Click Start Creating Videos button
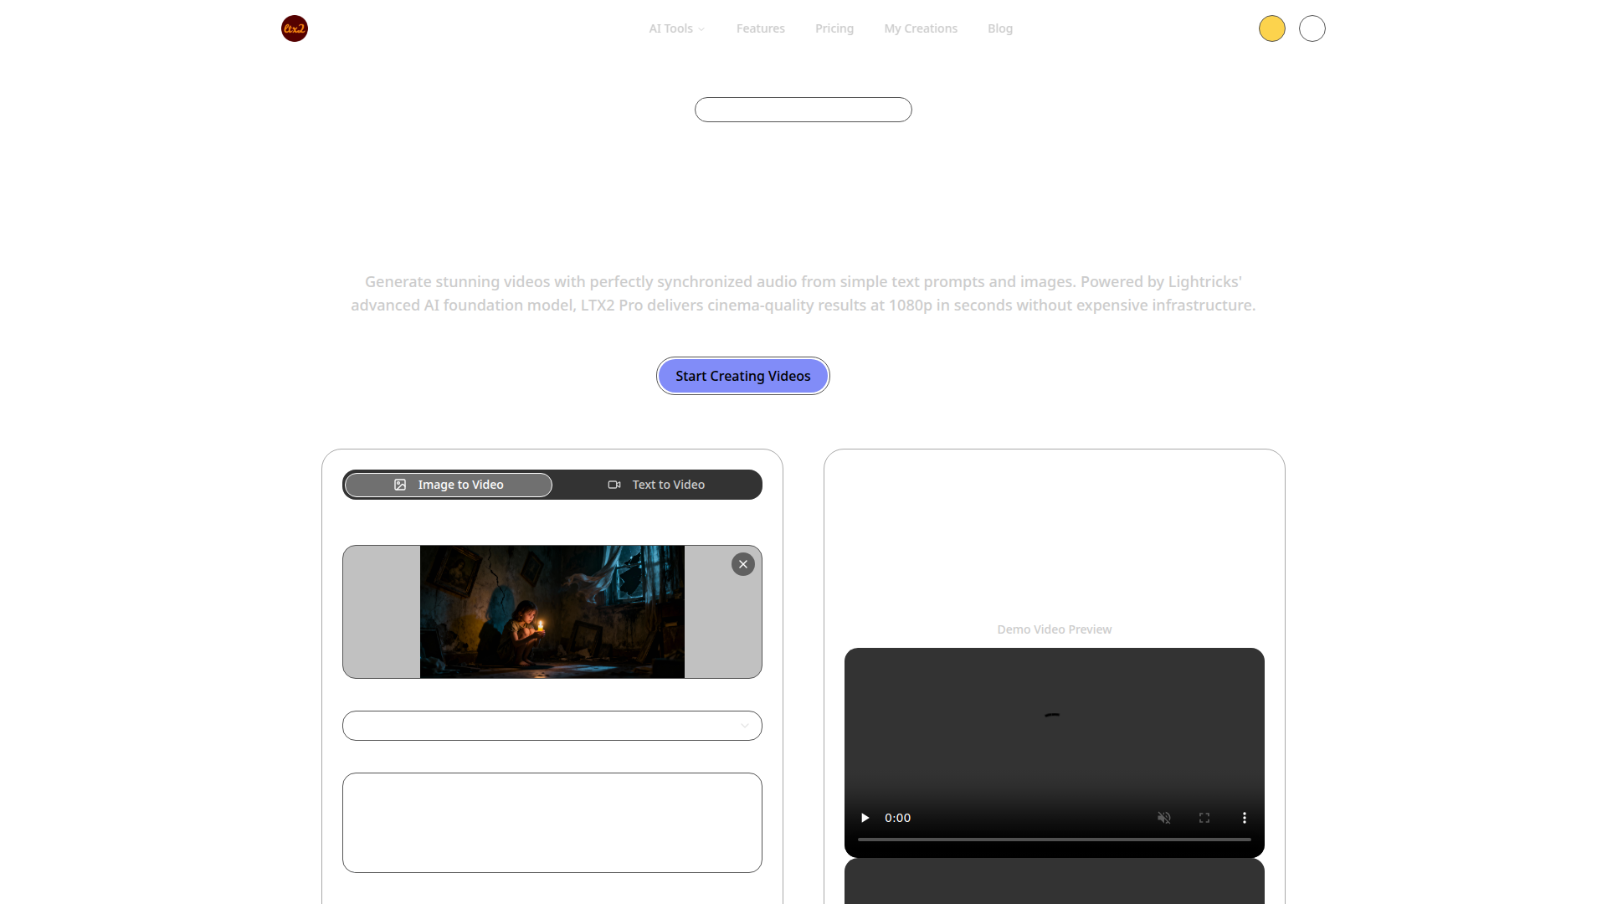Screen dimensions: 1607x904 (x=742, y=376)
